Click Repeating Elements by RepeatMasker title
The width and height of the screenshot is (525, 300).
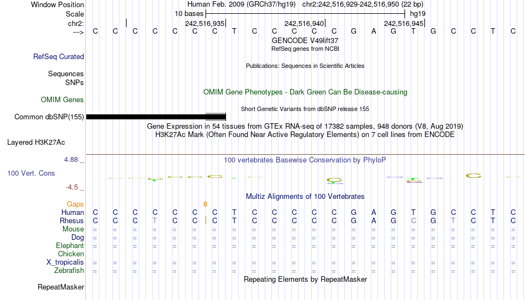pyautogui.click(x=305, y=279)
